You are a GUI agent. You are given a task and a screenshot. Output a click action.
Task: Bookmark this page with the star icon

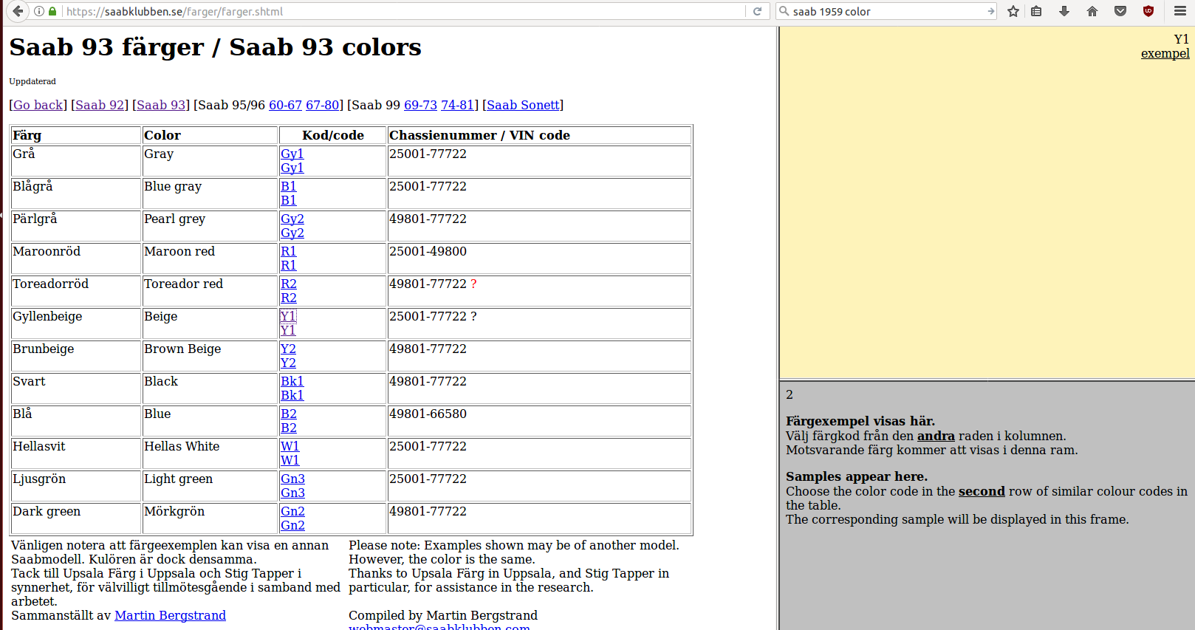coord(1013,11)
